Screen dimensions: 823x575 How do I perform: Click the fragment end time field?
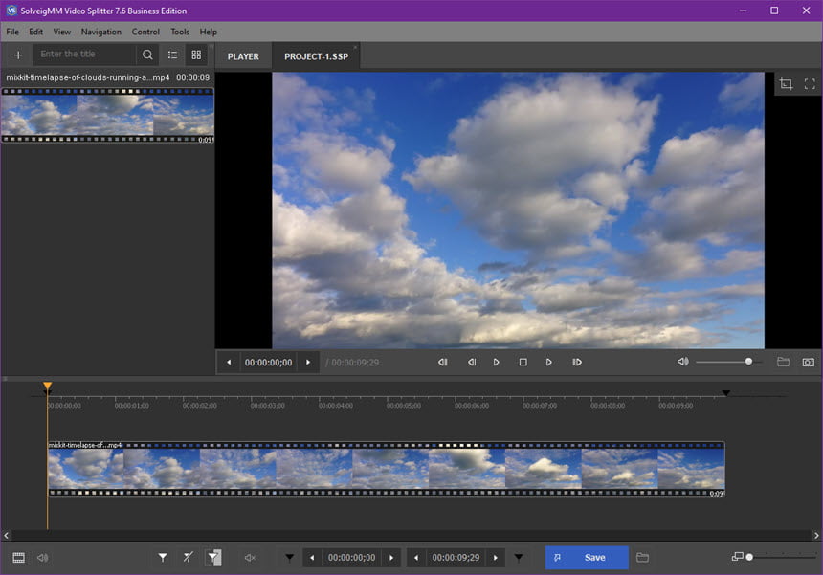click(456, 558)
